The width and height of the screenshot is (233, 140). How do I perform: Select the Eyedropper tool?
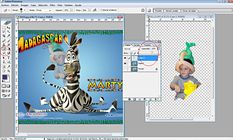[9, 67]
